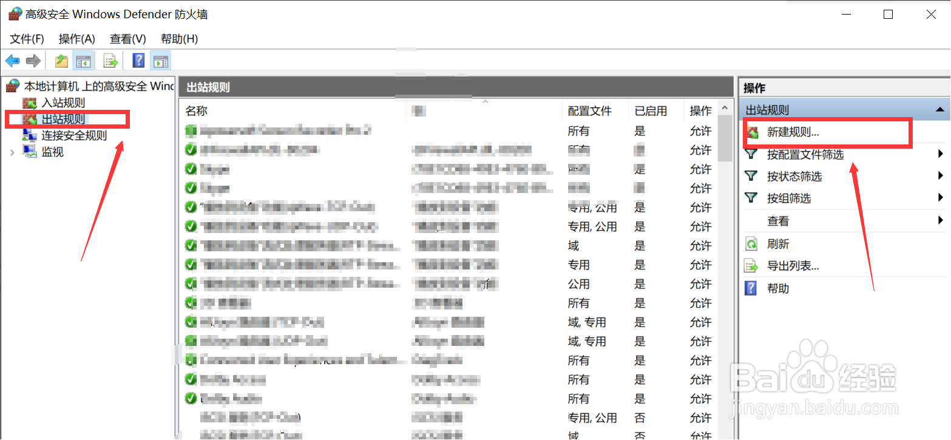Click the 帮助 question mark icon in actions pane

751,288
